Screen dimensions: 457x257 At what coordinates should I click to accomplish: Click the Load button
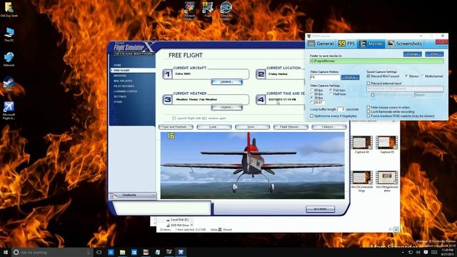tap(214, 127)
